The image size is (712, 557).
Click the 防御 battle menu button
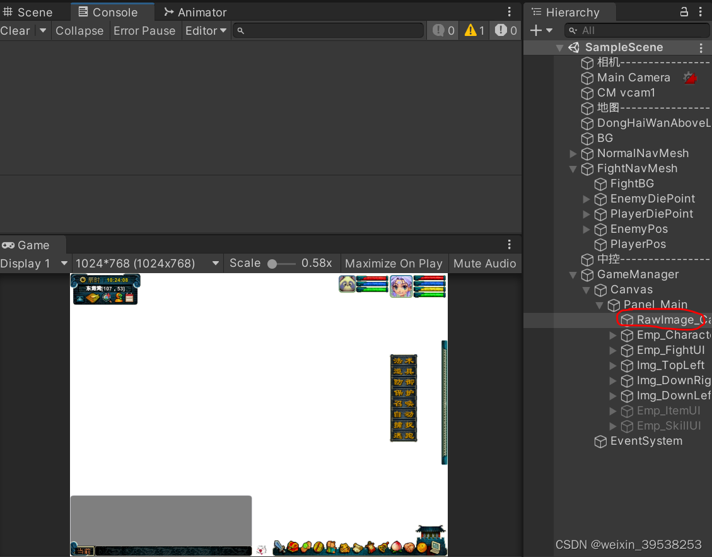pos(403,382)
